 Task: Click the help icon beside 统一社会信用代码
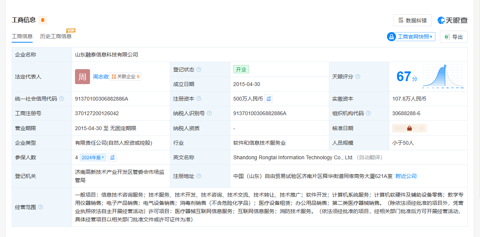click(x=61, y=99)
